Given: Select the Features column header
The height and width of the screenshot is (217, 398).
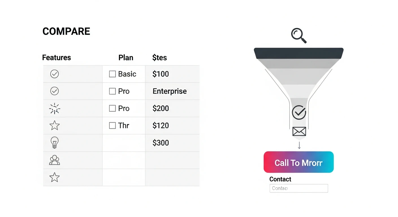Looking at the screenshot, I should (57, 58).
